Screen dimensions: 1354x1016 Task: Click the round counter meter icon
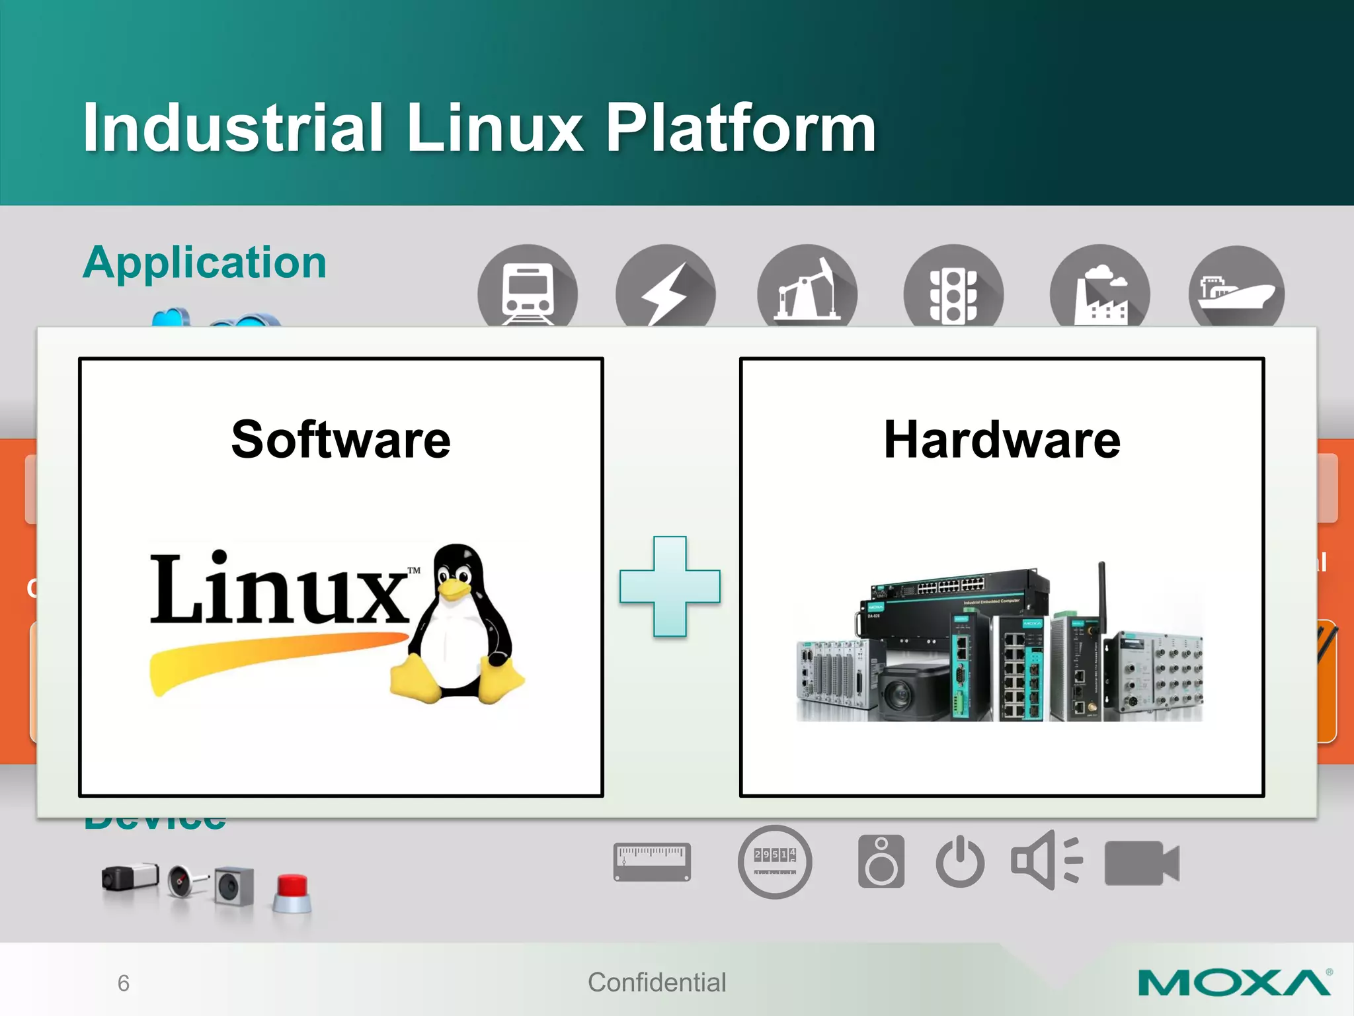[x=774, y=861]
